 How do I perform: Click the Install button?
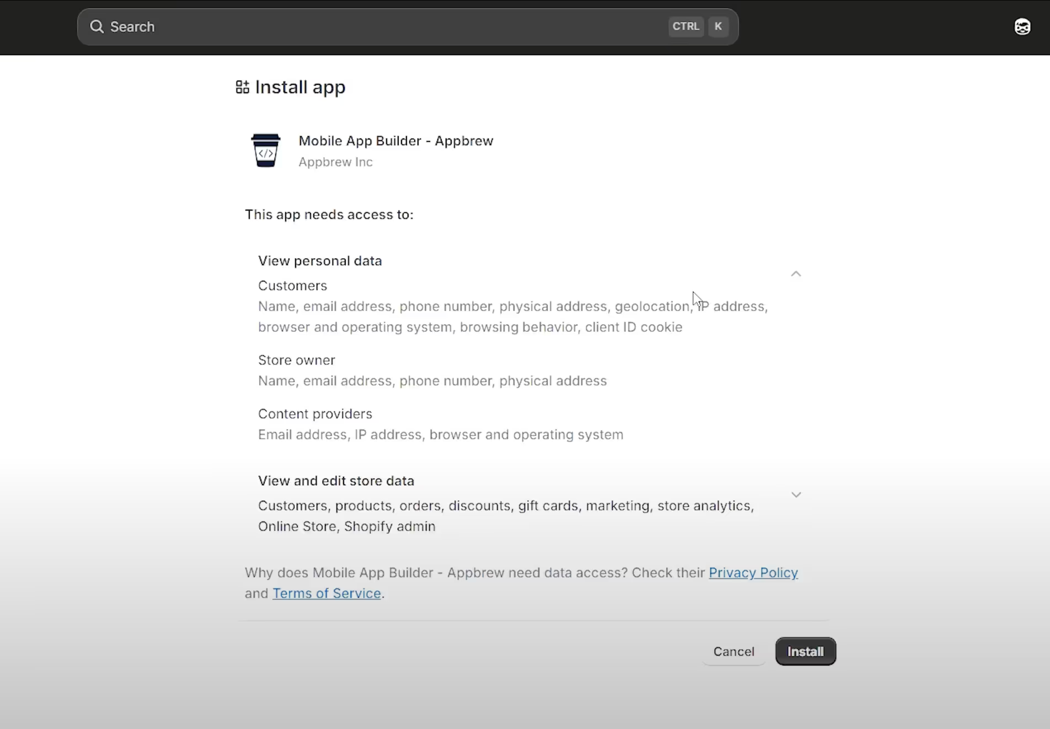point(806,651)
